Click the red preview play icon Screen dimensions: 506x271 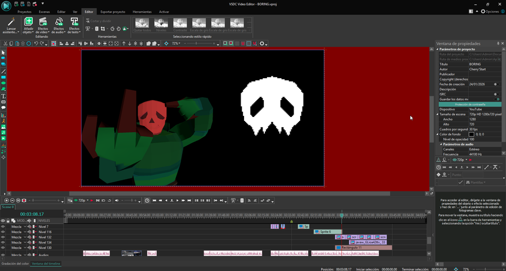[92, 200]
